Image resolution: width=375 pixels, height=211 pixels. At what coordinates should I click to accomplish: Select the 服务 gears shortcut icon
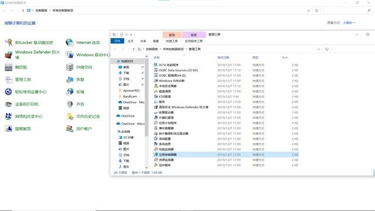[156, 101]
